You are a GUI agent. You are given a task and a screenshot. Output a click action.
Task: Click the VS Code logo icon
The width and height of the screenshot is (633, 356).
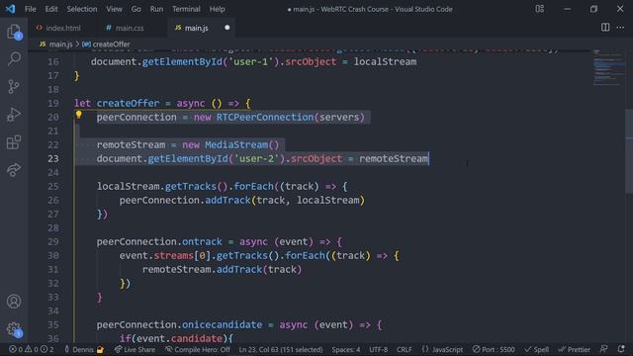point(11,9)
